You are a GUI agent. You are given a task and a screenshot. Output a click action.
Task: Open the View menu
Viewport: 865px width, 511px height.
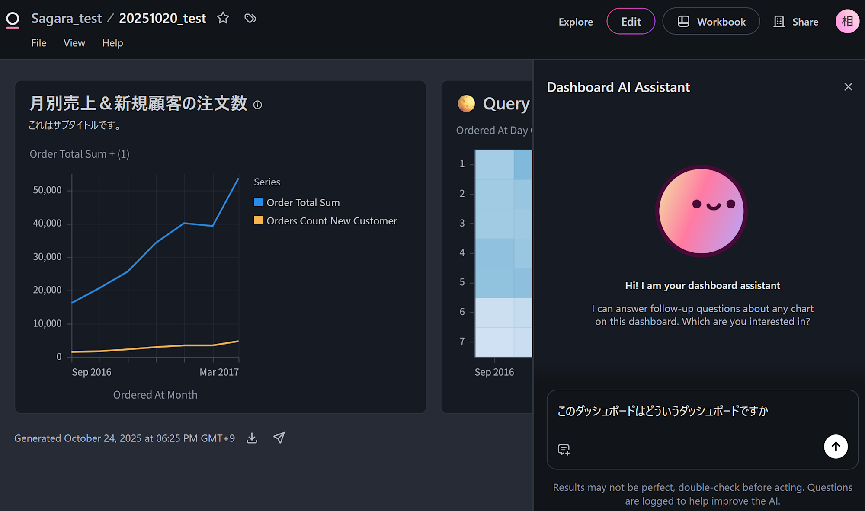pos(74,43)
